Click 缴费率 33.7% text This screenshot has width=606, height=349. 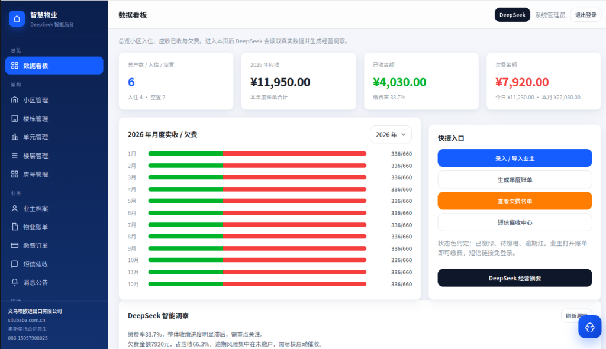coord(389,98)
